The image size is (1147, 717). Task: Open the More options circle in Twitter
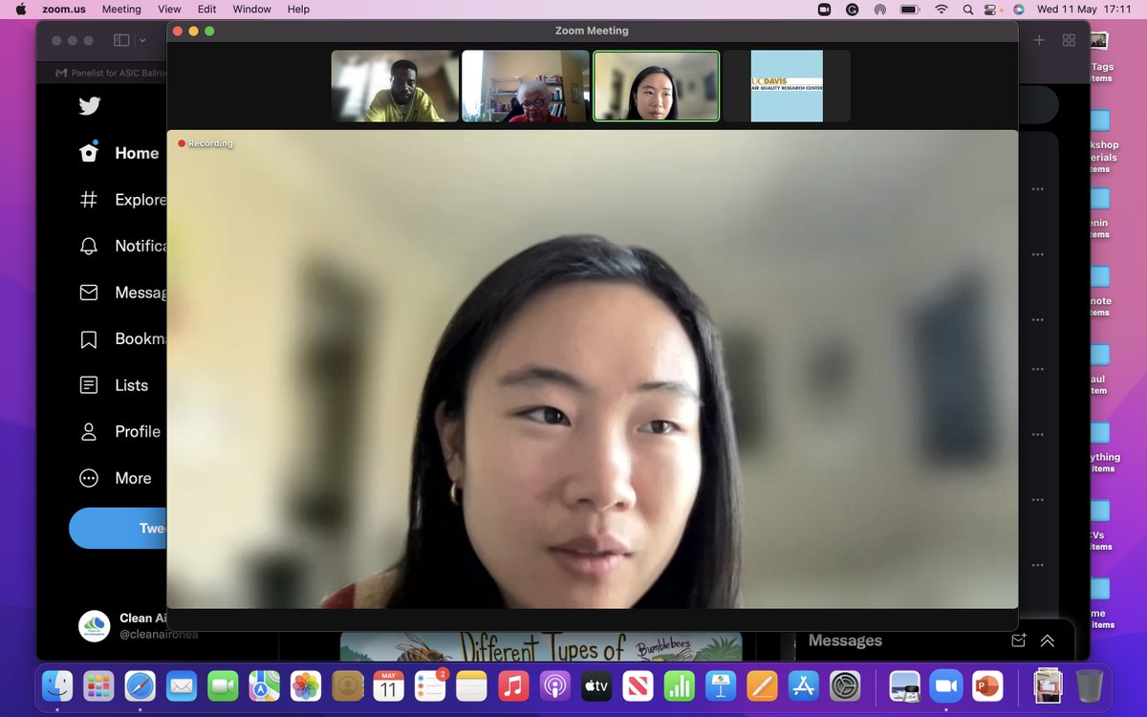(89, 478)
